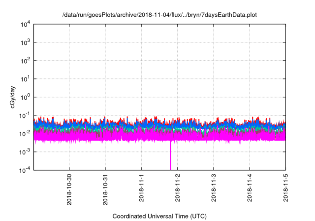315x221 pixels.
Task: Click the 2018-11-1 x-axis date label
Action: pyautogui.click(x=141, y=188)
